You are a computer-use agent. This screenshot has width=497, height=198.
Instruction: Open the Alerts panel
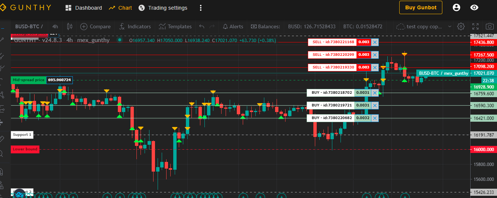233,26
